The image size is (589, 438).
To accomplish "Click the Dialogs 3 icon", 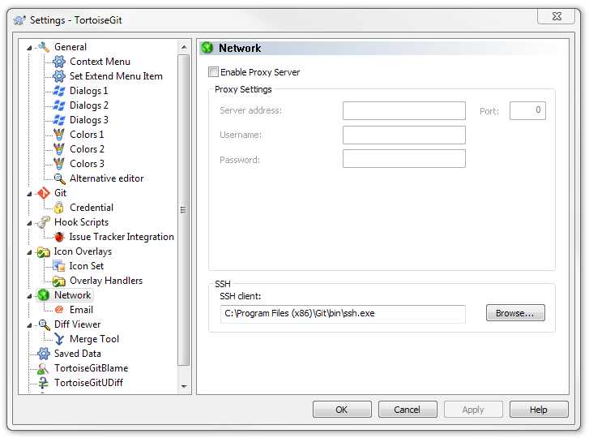I will pos(59,120).
